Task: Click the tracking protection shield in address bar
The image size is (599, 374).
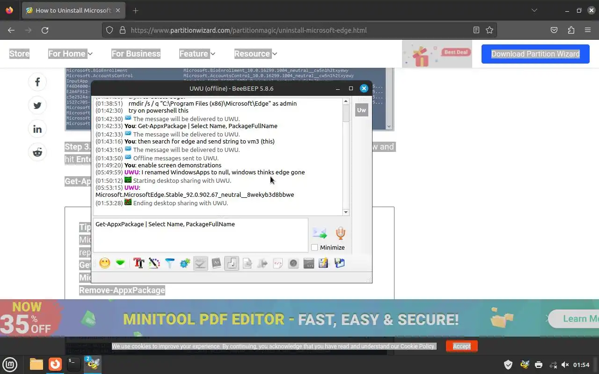Action: click(110, 30)
